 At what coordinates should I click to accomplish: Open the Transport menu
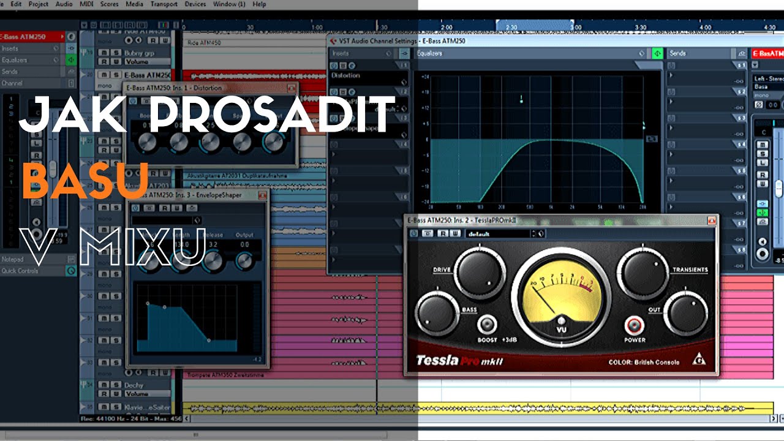pyautogui.click(x=164, y=4)
